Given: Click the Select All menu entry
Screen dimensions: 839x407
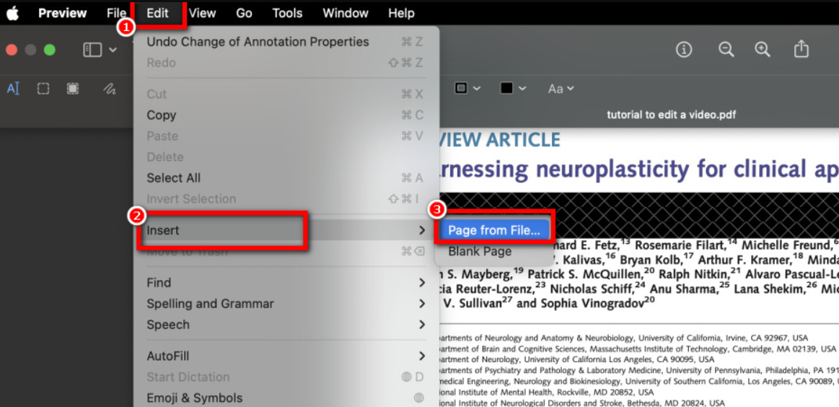Looking at the screenshot, I should (174, 178).
